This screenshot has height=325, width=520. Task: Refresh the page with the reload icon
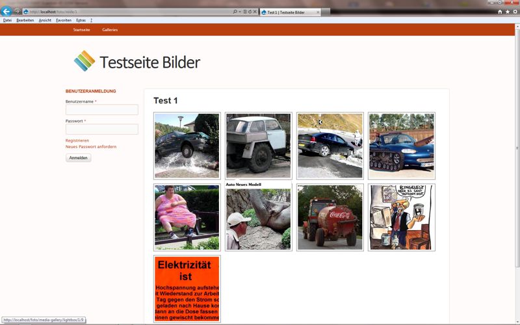(250, 12)
